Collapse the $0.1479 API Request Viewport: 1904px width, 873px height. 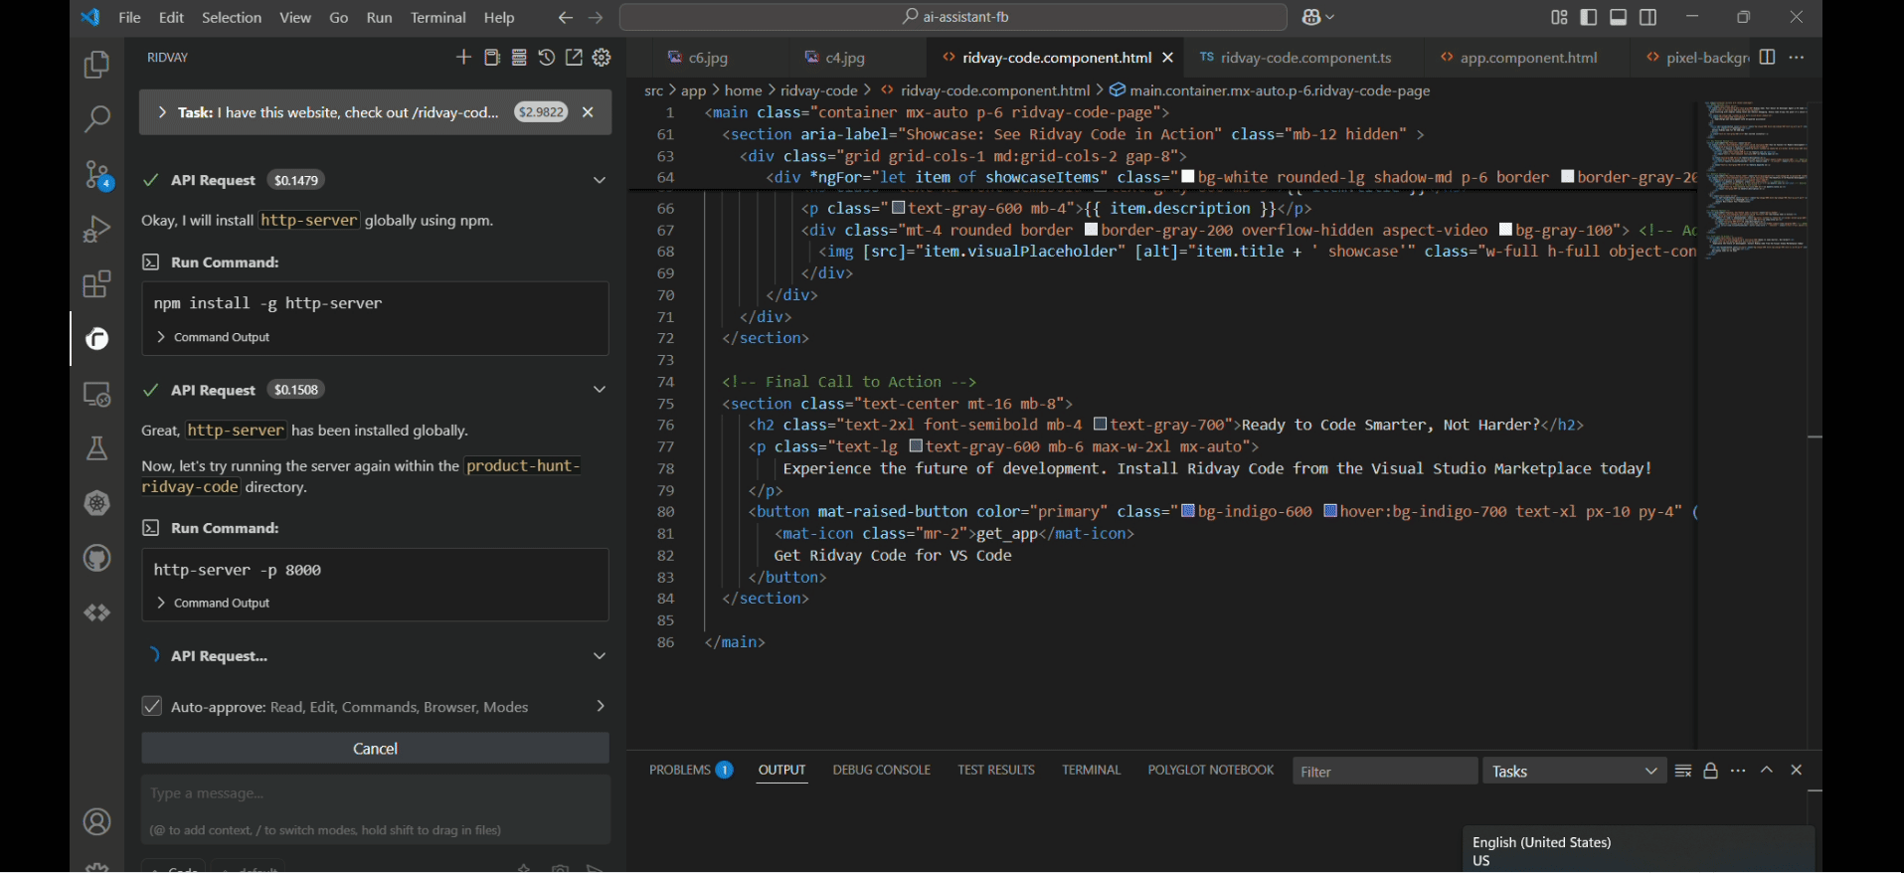[x=599, y=180]
